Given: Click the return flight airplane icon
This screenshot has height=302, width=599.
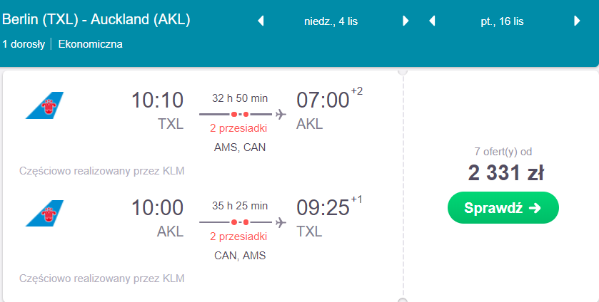Looking at the screenshot, I should (x=281, y=222).
